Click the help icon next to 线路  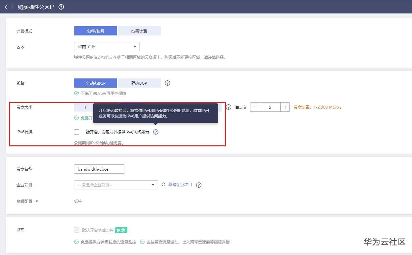(x=167, y=83)
